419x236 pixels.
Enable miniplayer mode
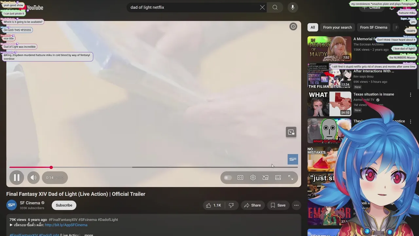265,178
